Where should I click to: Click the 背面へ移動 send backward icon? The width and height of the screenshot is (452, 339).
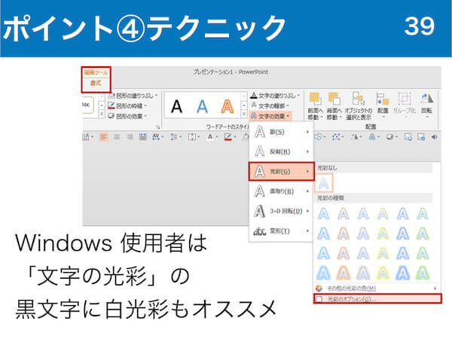click(x=334, y=99)
